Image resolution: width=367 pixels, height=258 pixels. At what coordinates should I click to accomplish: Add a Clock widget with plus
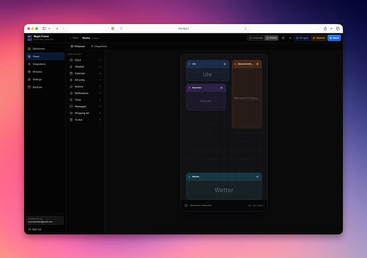click(x=100, y=60)
